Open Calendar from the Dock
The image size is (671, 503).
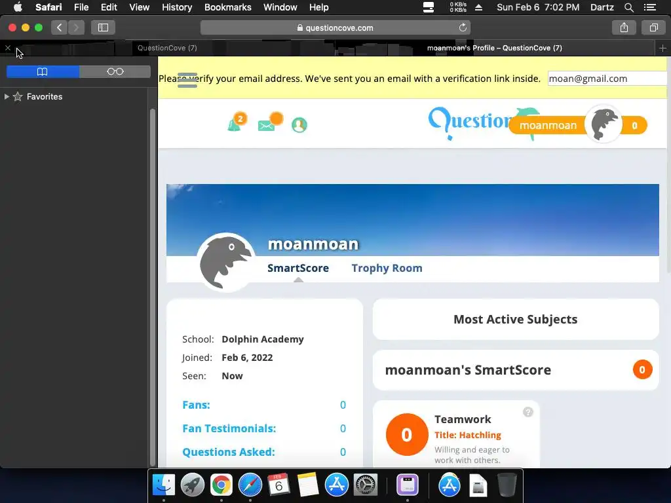tap(278, 485)
